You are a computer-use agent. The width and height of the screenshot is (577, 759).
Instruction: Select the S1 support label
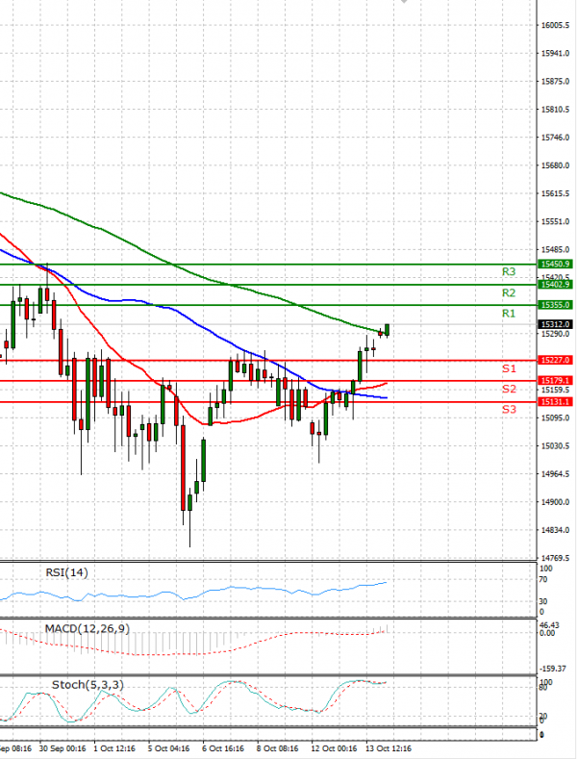[x=509, y=368]
